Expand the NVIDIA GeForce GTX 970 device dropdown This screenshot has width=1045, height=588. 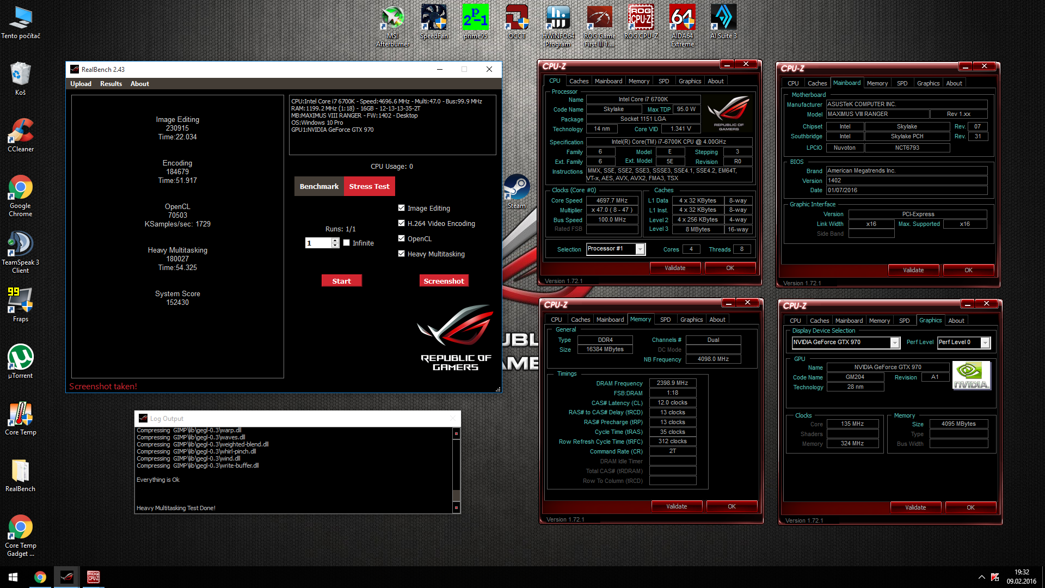[894, 342]
